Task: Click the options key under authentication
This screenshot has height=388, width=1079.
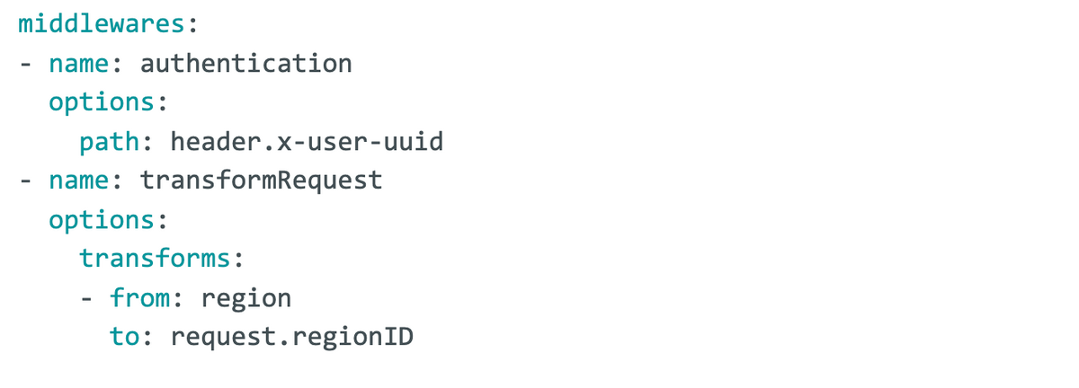Action: 103,103
